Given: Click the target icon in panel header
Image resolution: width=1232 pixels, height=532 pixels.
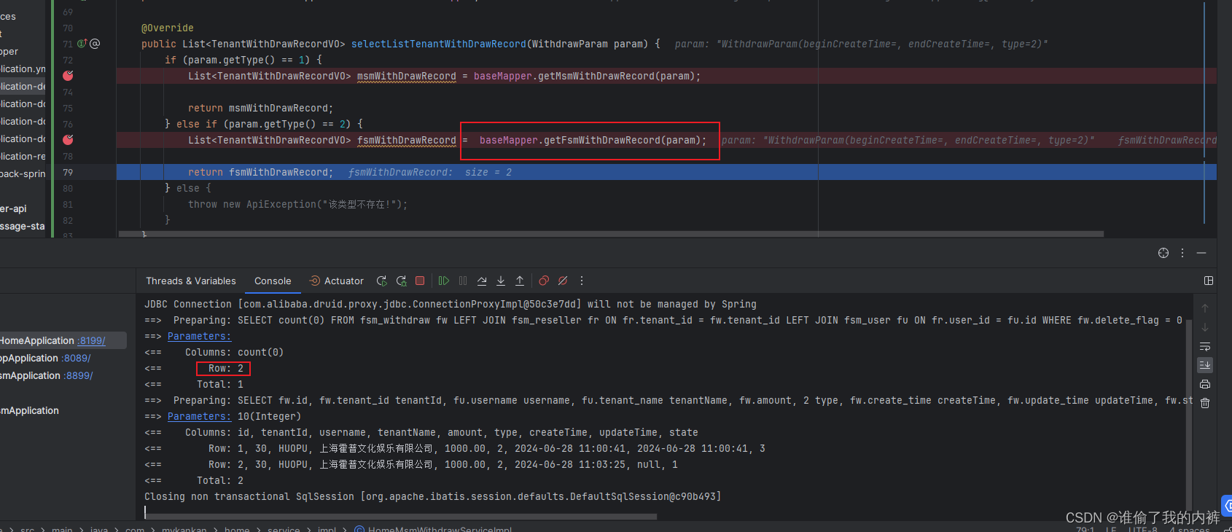Looking at the screenshot, I should [x=1163, y=253].
